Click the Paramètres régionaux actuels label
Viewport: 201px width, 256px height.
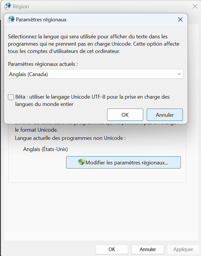coord(43,64)
